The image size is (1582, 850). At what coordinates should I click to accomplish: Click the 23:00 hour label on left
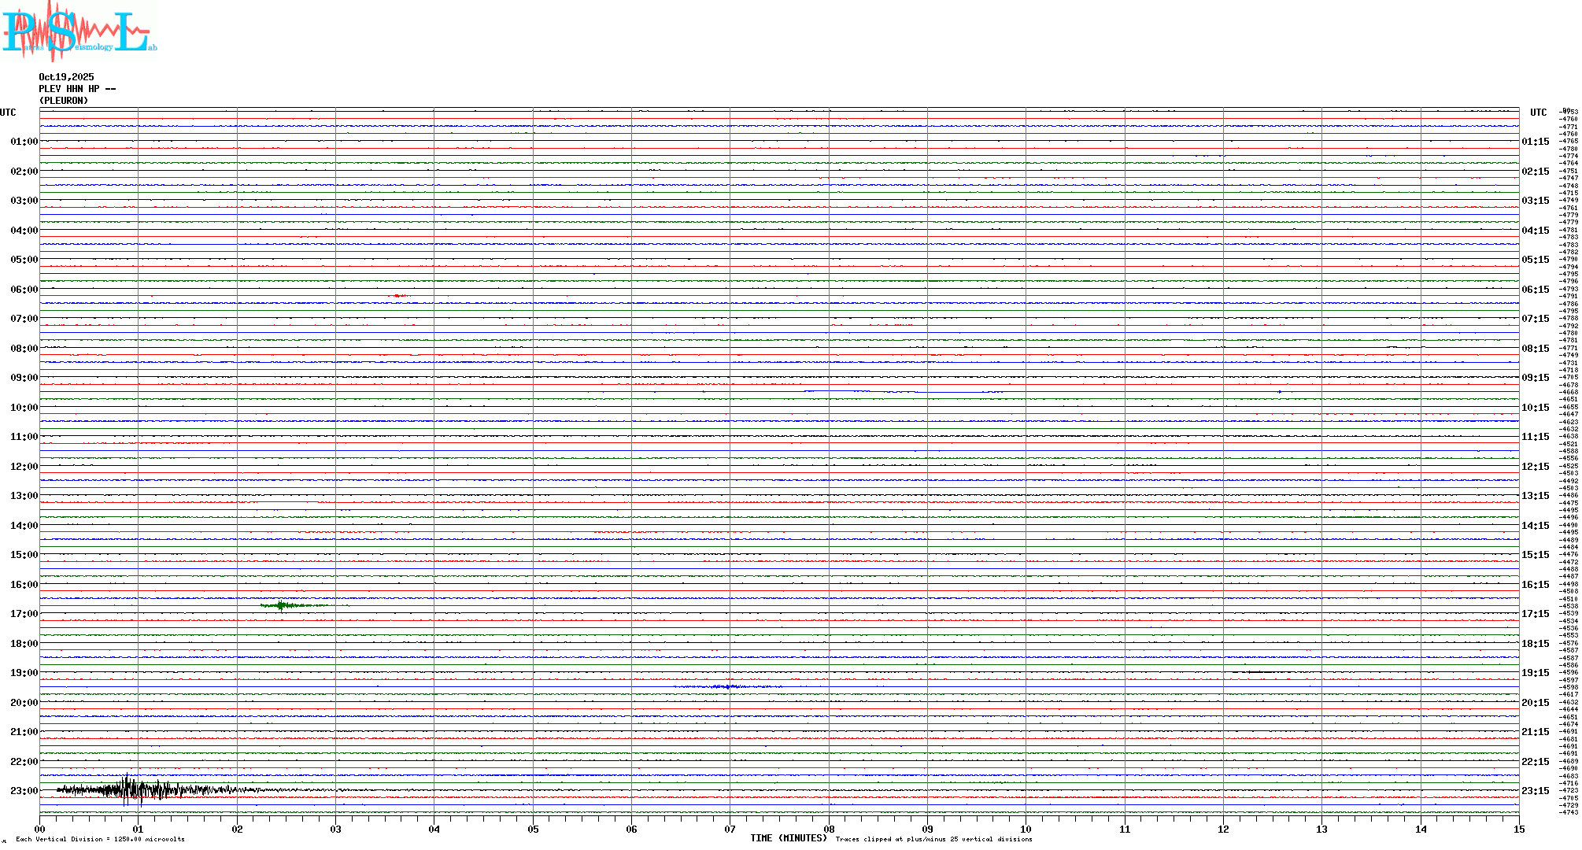[24, 791]
